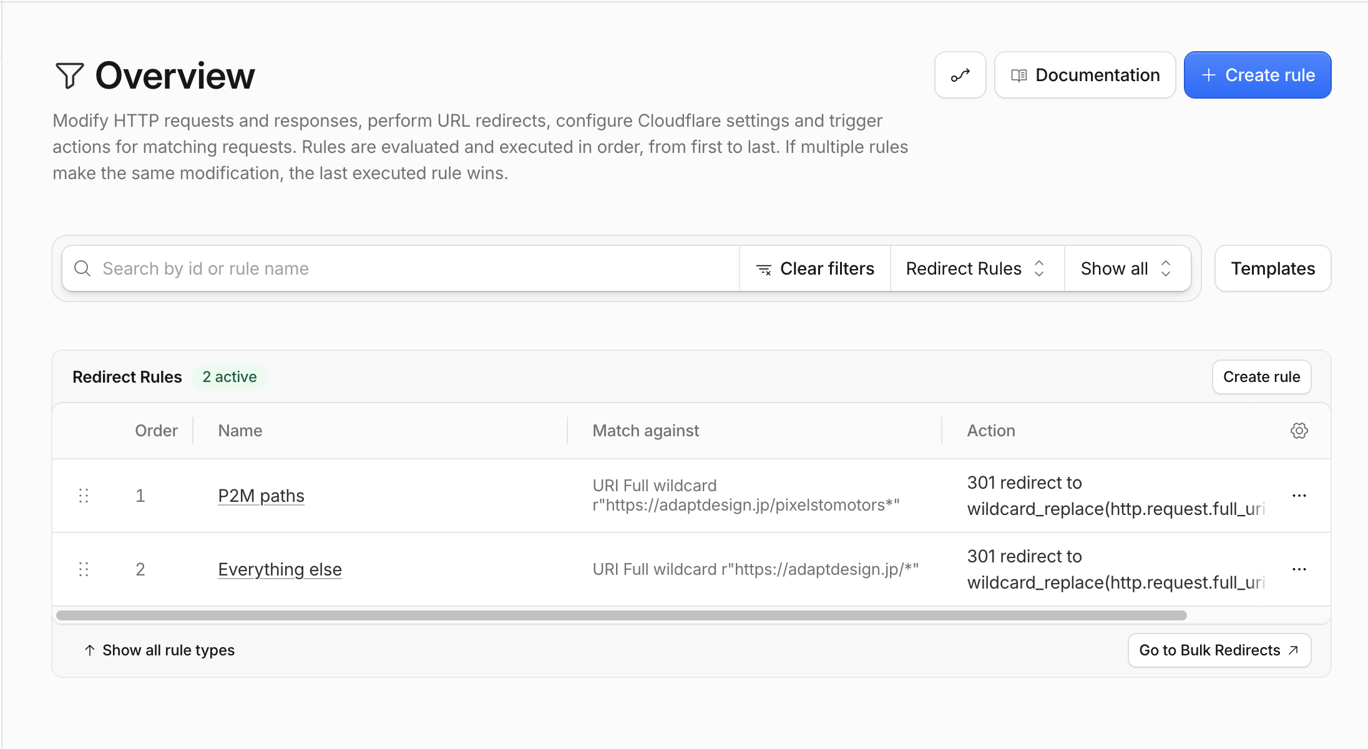Screen dimensions: 1368x749
Task: Grab the drag handle for Everything else
Action: click(x=84, y=569)
